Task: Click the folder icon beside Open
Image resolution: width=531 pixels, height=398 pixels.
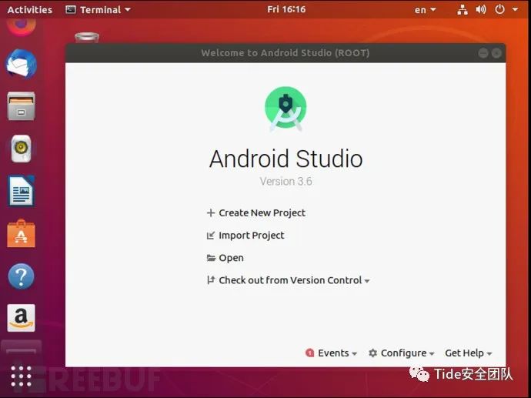Action: (211, 258)
